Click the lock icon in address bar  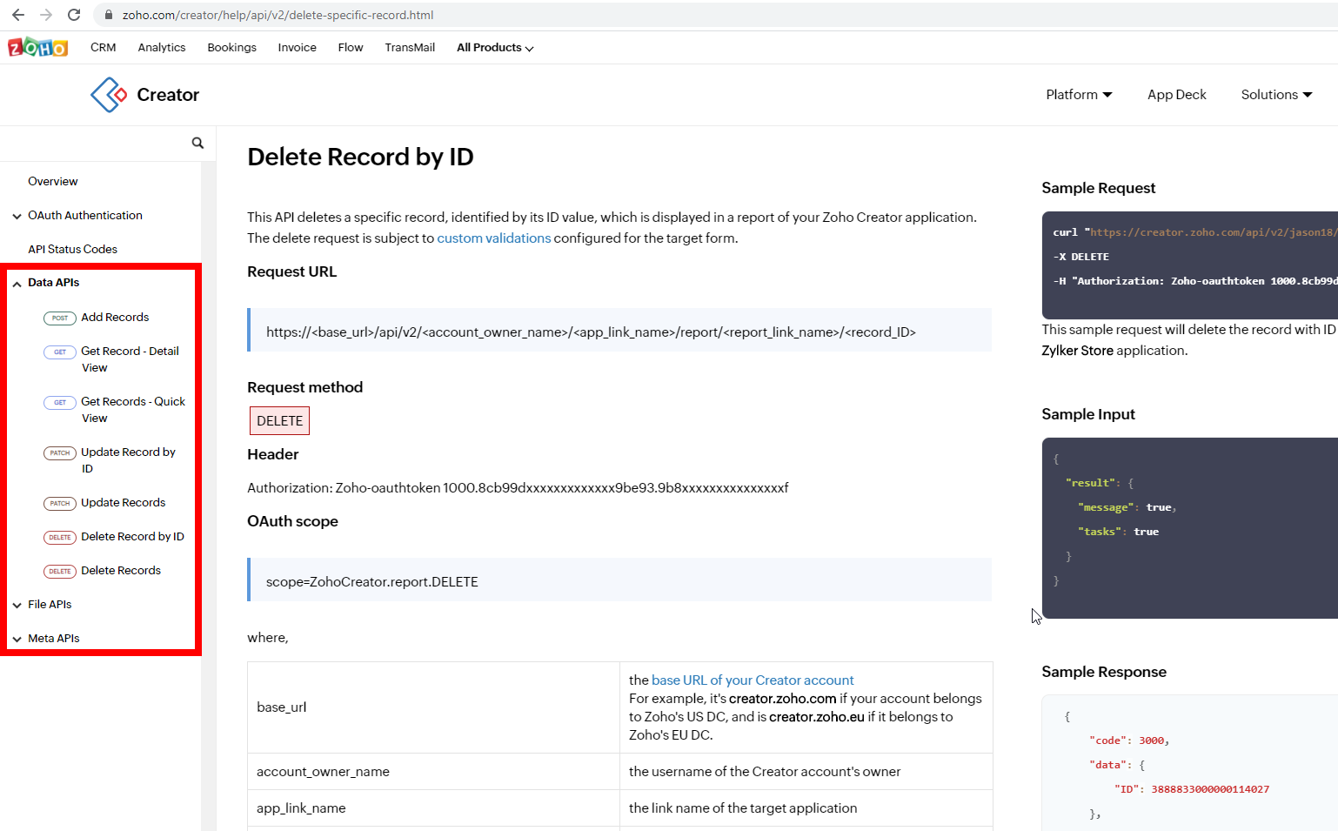click(x=109, y=15)
